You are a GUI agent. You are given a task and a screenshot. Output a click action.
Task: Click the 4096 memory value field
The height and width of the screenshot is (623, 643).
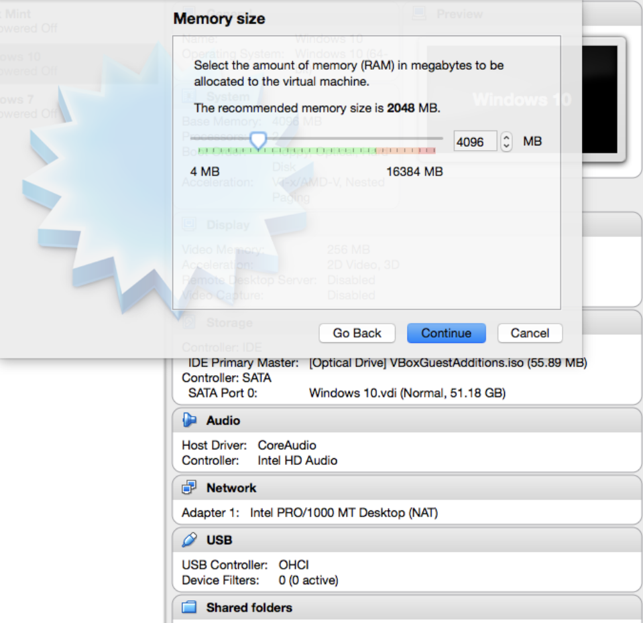475,142
